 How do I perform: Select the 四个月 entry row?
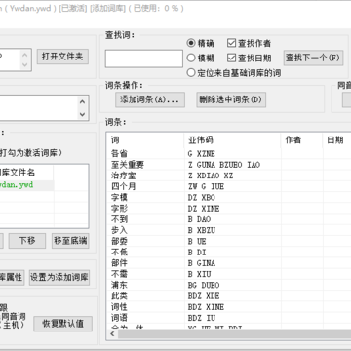coord(229,186)
